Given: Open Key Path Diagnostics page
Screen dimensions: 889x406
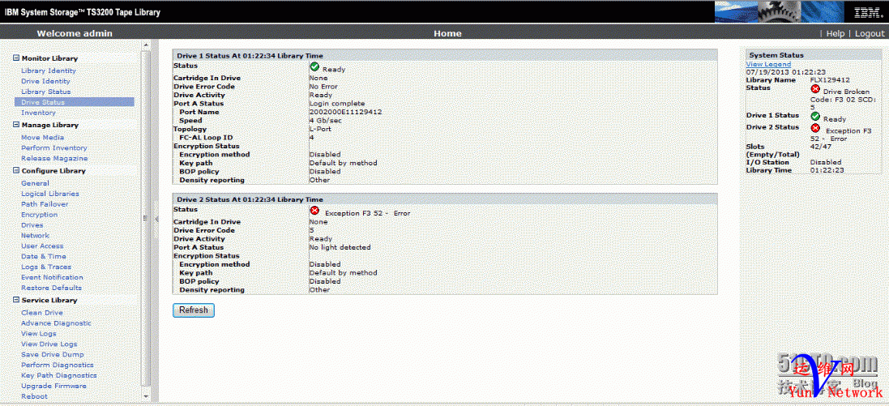Looking at the screenshot, I should pyautogui.click(x=59, y=375).
